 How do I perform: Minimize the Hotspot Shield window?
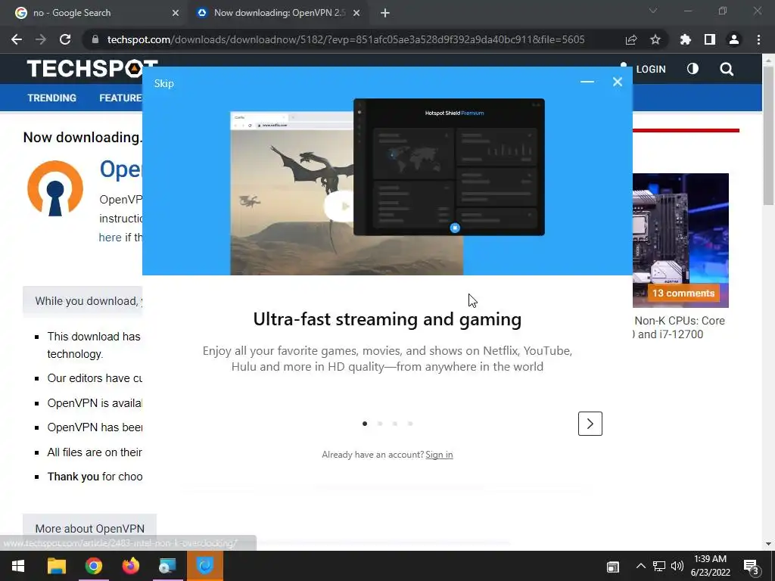tap(587, 82)
